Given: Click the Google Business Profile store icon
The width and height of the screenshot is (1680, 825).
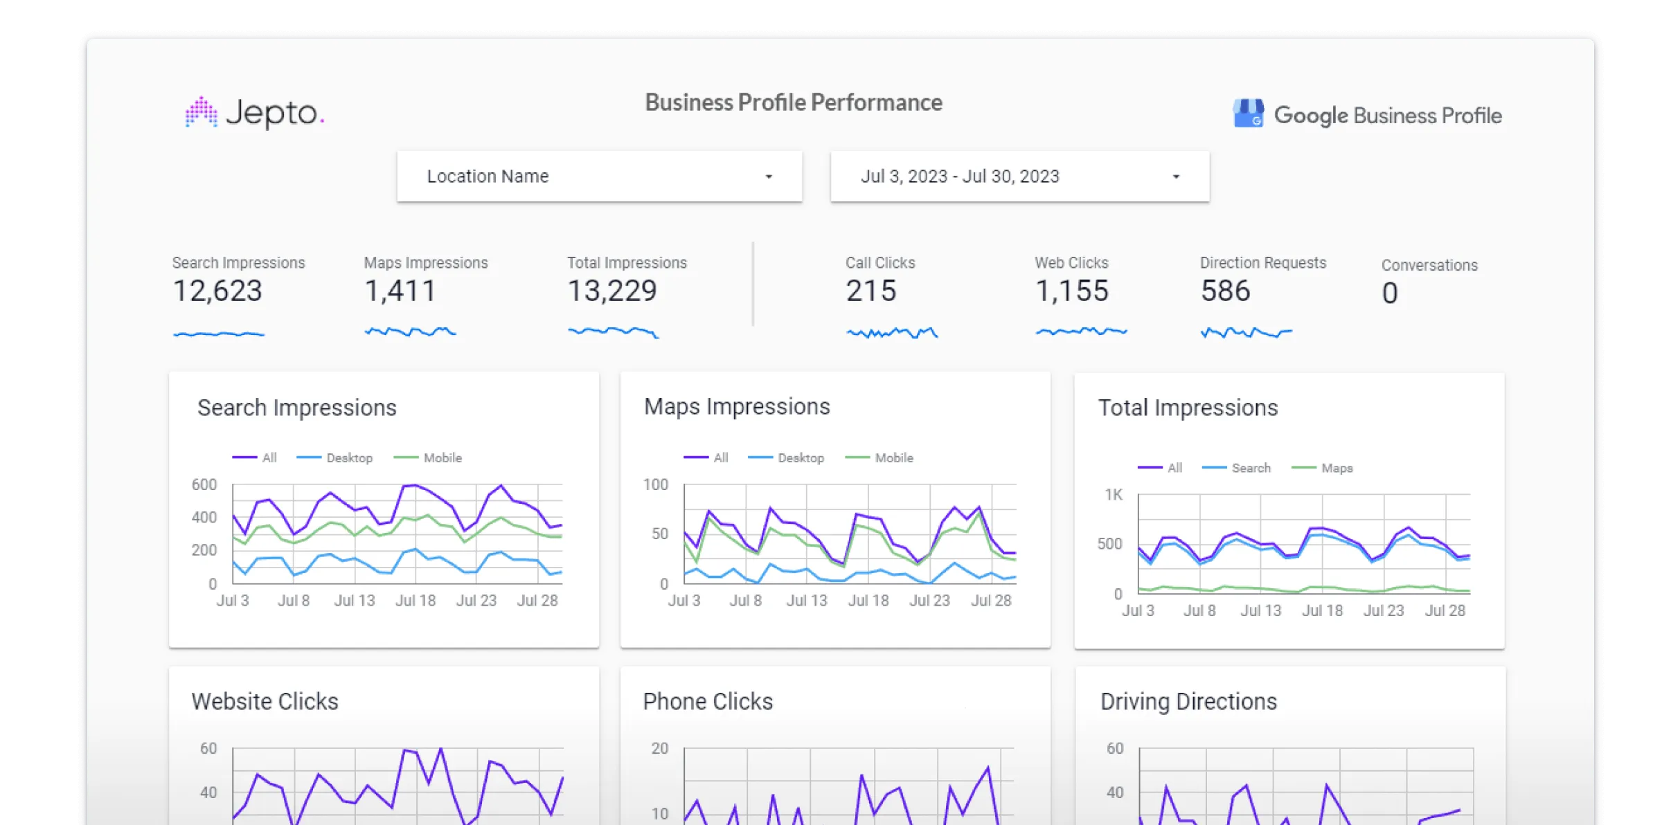Looking at the screenshot, I should click(x=1248, y=114).
